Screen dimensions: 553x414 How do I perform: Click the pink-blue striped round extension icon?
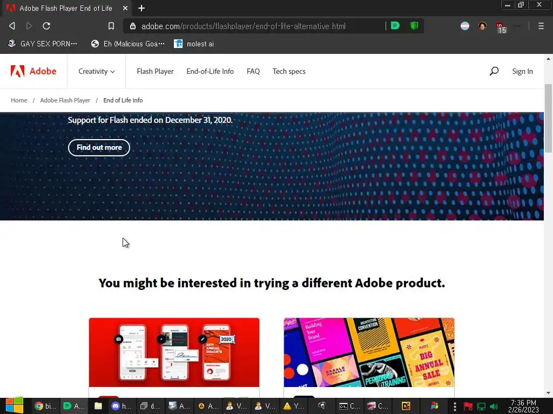click(465, 26)
